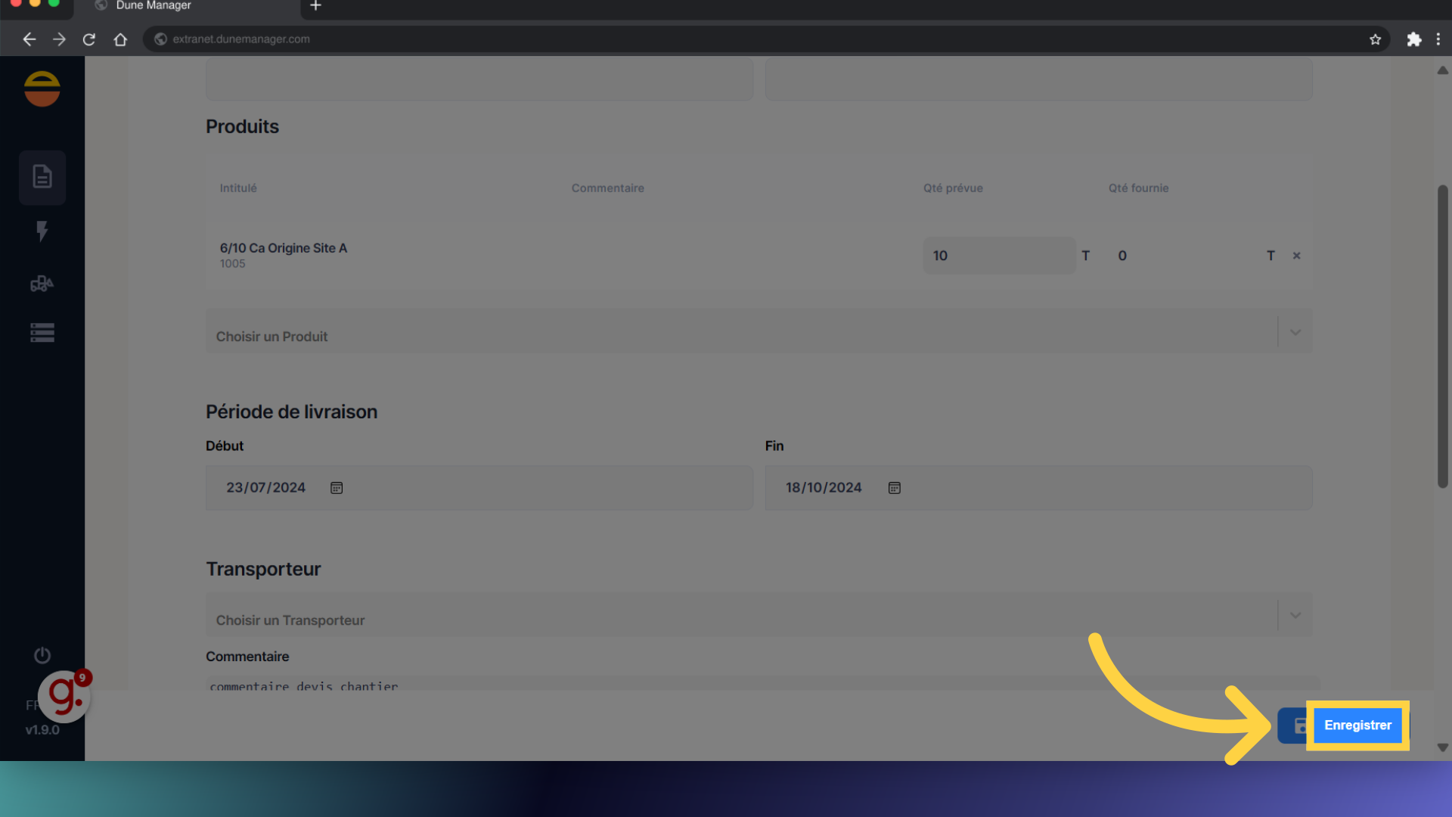Viewport: 1452px width, 817px height.
Task: Click the page vertical scrollbar
Action: [1442, 337]
